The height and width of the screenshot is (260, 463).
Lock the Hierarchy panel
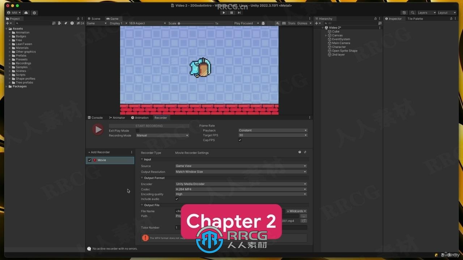pos(375,19)
